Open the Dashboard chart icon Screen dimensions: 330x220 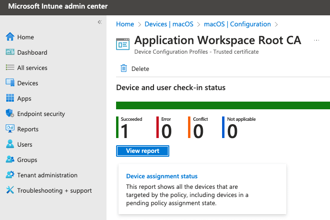pos(10,52)
